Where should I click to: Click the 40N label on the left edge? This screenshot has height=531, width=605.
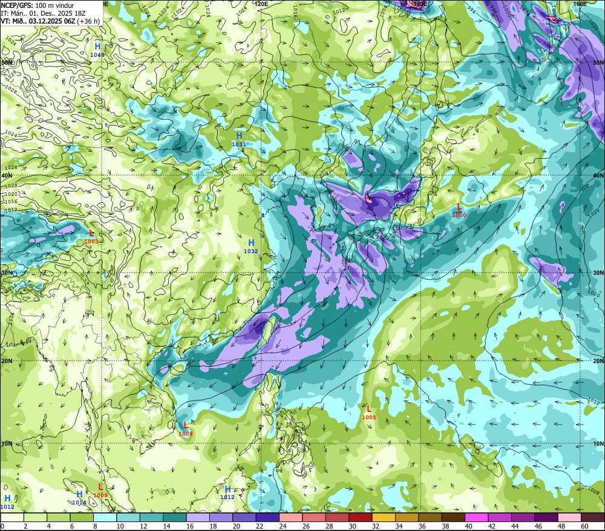click(x=7, y=175)
